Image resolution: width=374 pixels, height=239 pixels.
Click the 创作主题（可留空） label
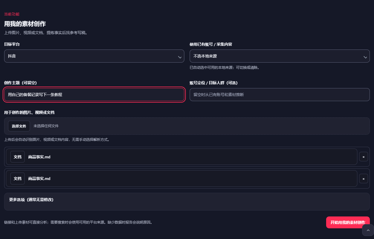point(21,83)
